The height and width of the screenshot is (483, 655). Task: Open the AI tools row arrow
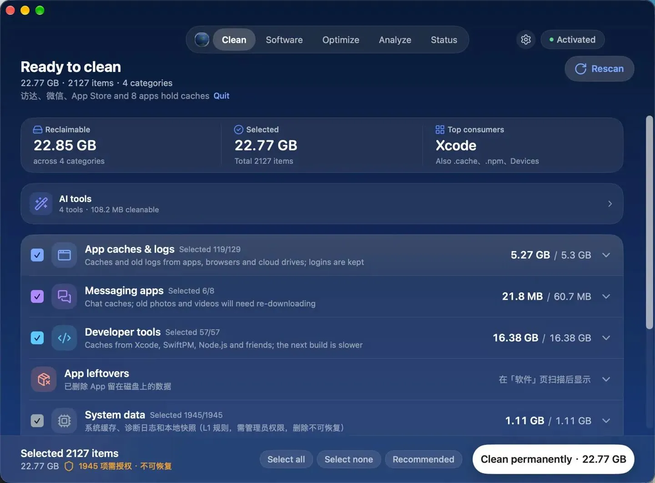pyautogui.click(x=610, y=204)
